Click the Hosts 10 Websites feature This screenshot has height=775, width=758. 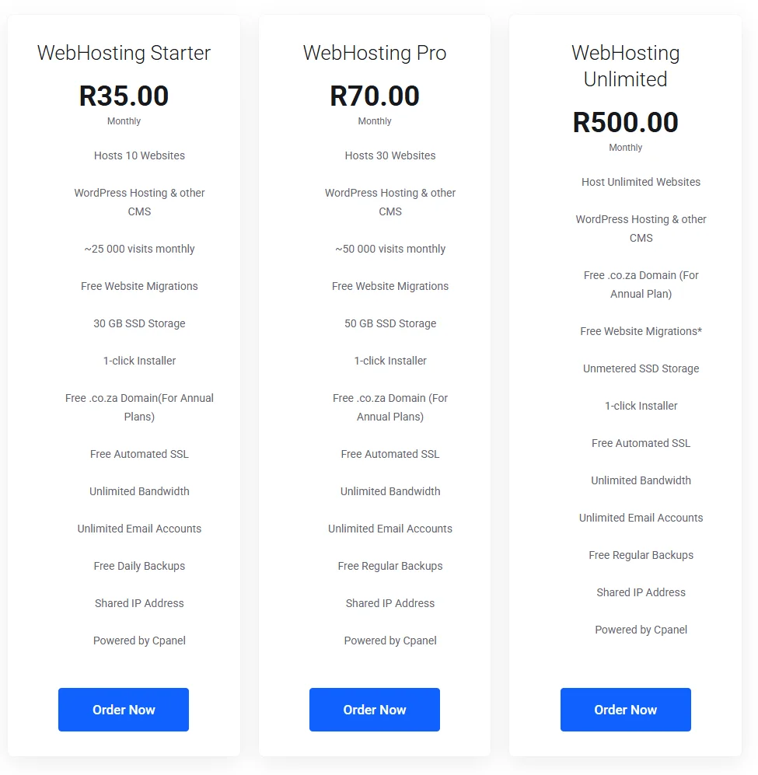139,155
